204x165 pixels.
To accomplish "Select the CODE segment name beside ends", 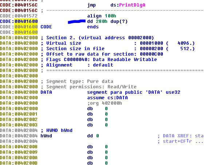I will pyautogui.click(x=46, y=27).
